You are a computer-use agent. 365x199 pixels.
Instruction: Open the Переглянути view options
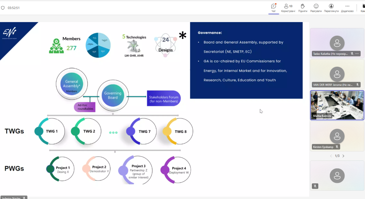(x=331, y=7)
